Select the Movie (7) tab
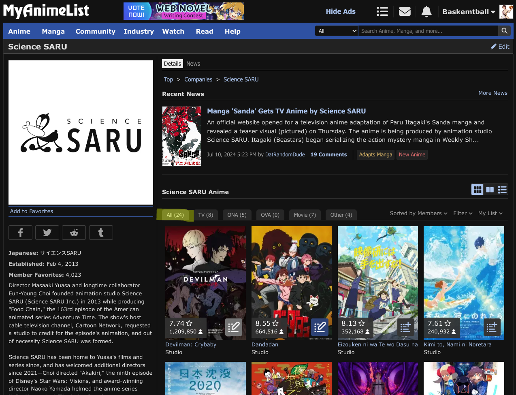This screenshot has width=516, height=395. coord(305,215)
